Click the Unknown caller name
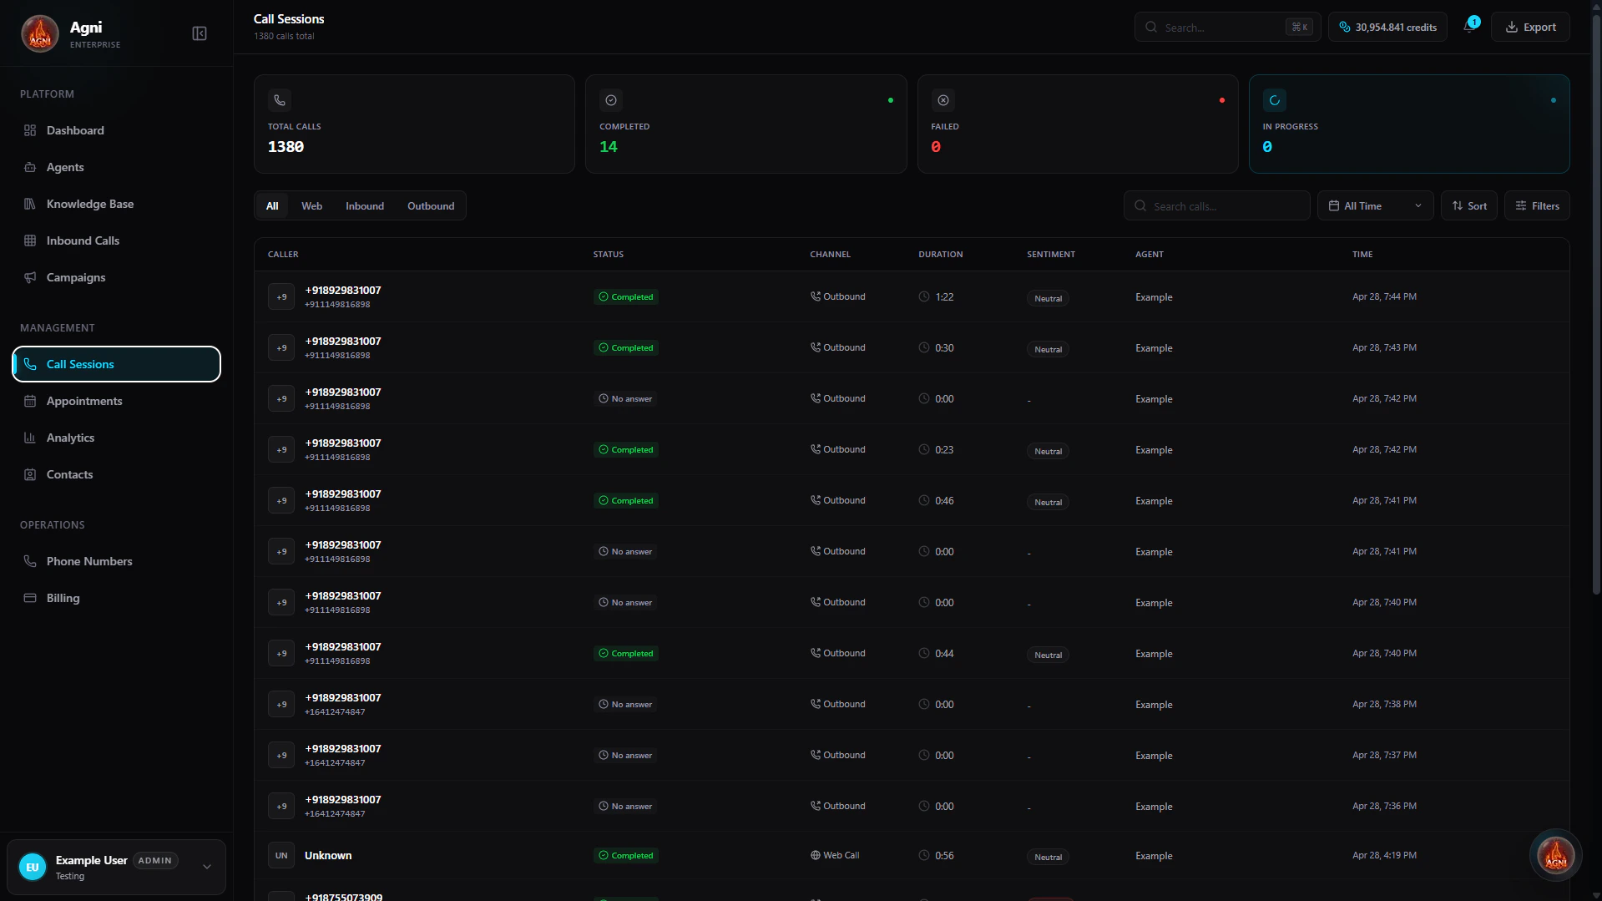The image size is (1602, 901). tap(328, 855)
